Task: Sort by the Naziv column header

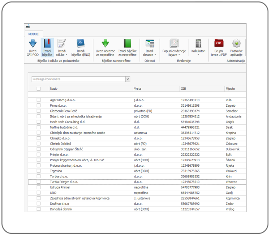Action: click(x=90, y=89)
